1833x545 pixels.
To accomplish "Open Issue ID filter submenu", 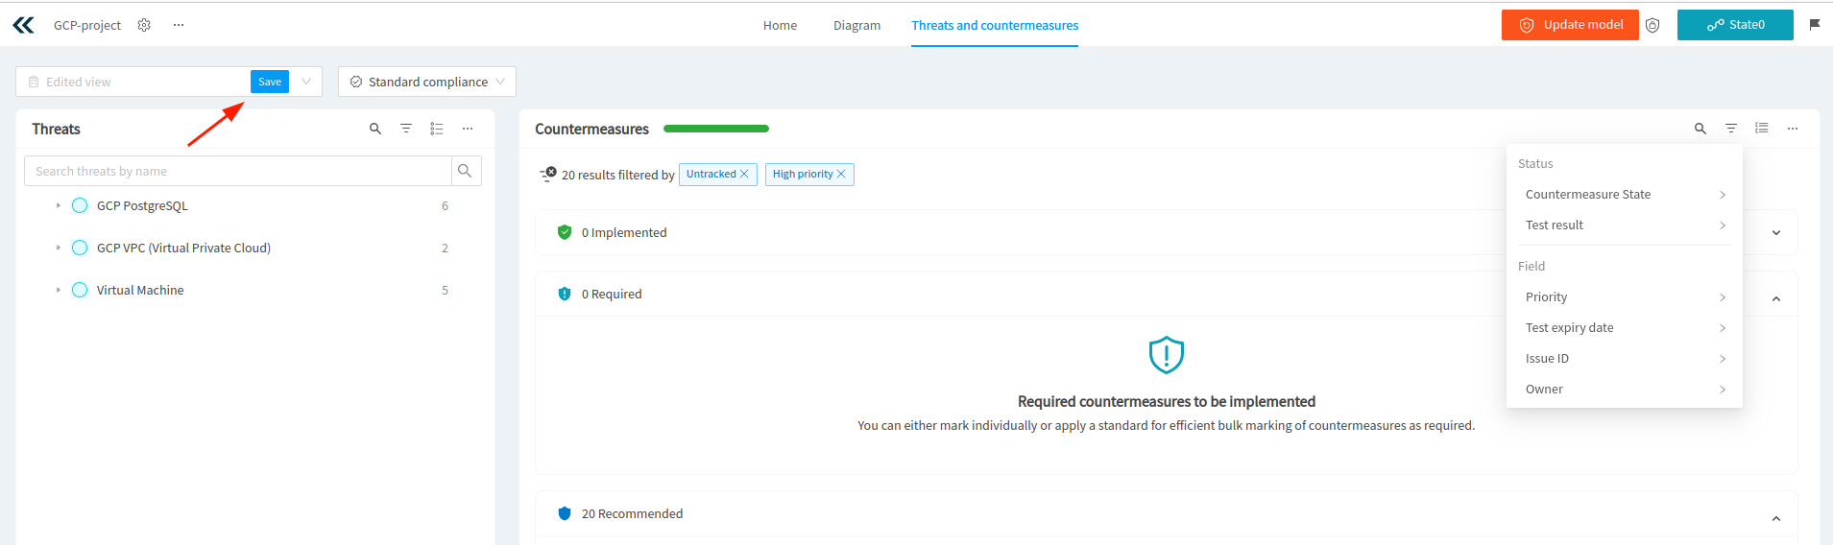I will pos(1625,358).
